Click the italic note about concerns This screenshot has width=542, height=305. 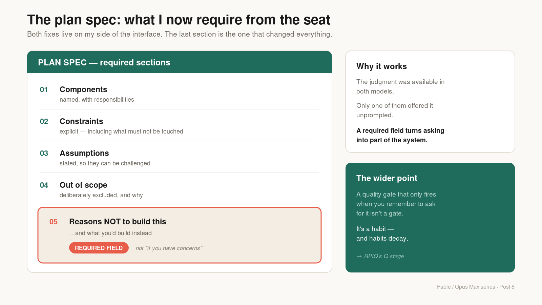(x=169, y=248)
